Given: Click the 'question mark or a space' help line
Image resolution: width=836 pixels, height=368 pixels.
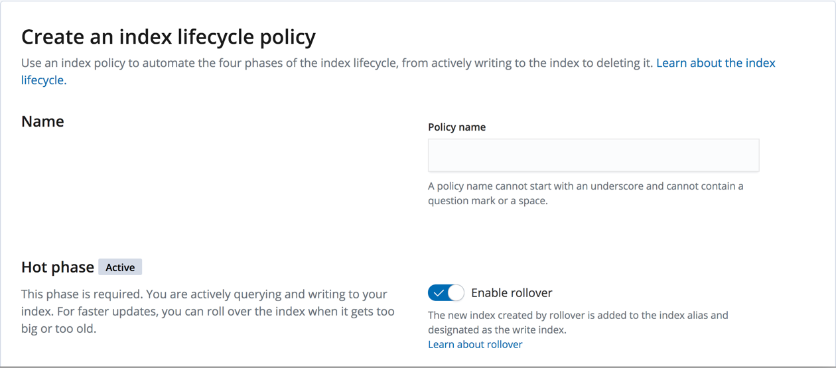Looking at the screenshot, I should (x=488, y=201).
